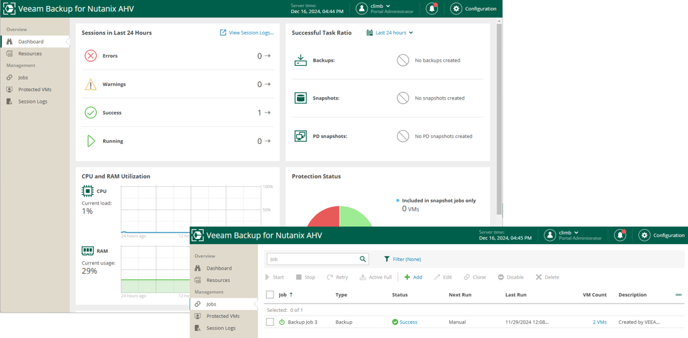Click the funnel Filter icon
Viewport: 688px width, 338px height.
tap(386, 259)
